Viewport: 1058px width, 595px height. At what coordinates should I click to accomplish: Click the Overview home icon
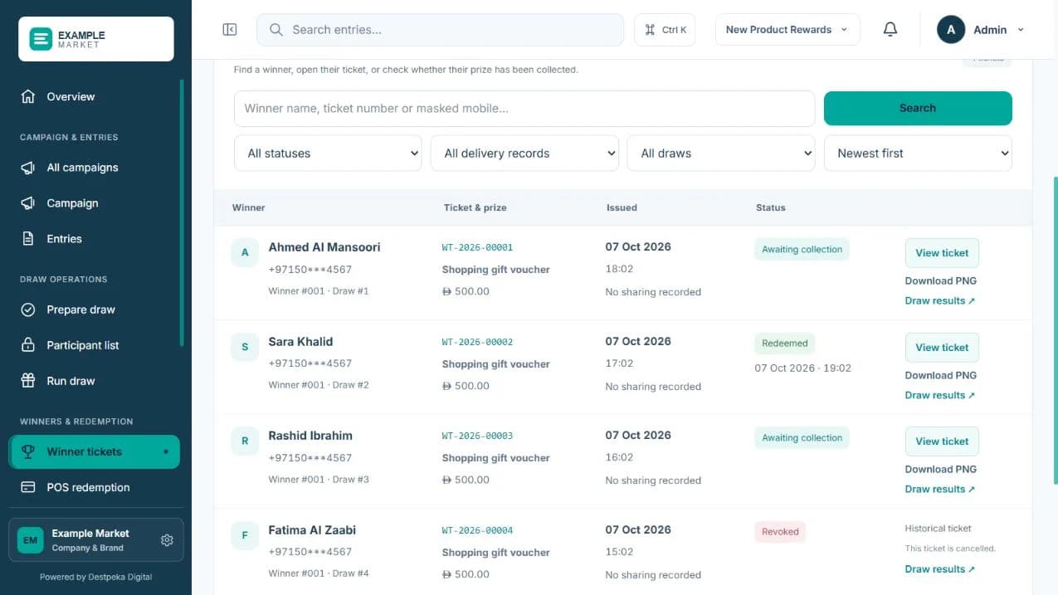[x=28, y=96]
